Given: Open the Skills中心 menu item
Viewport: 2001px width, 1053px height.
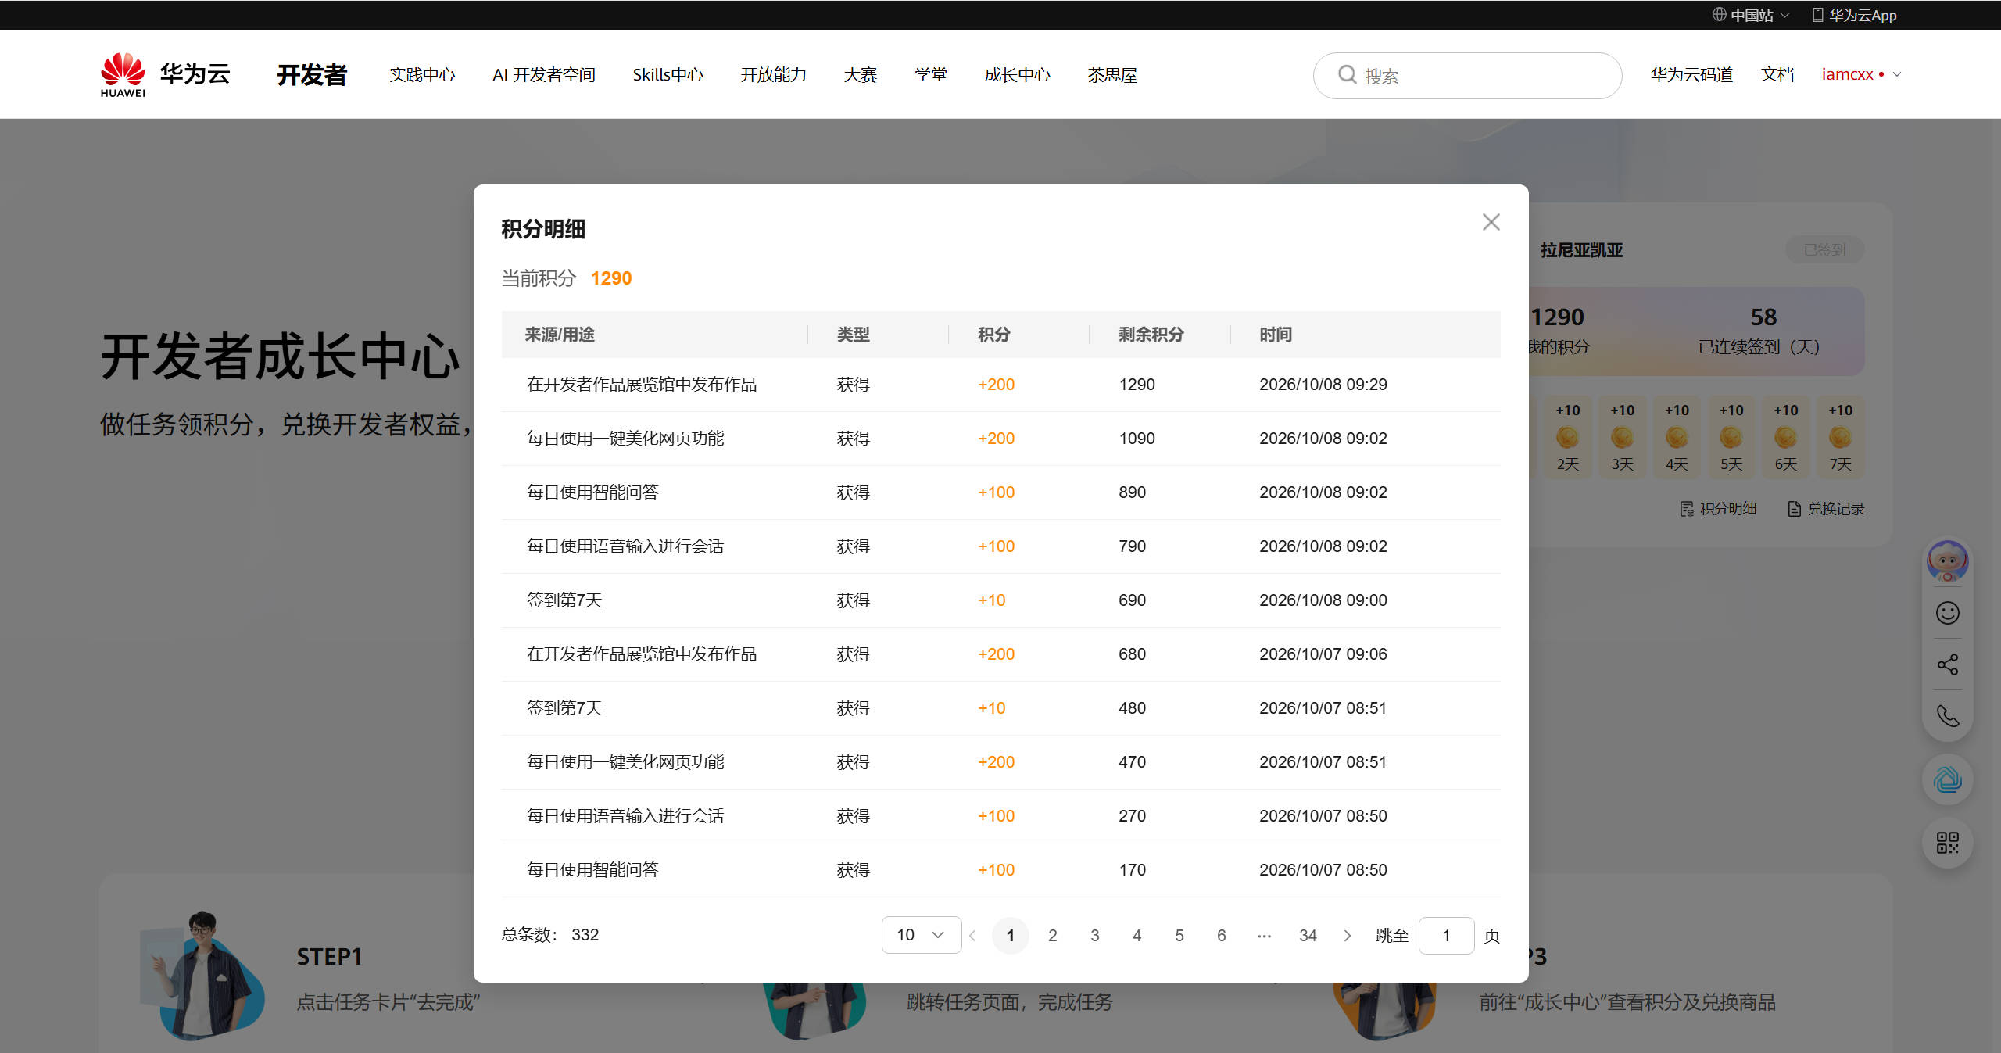Looking at the screenshot, I should (668, 75).
